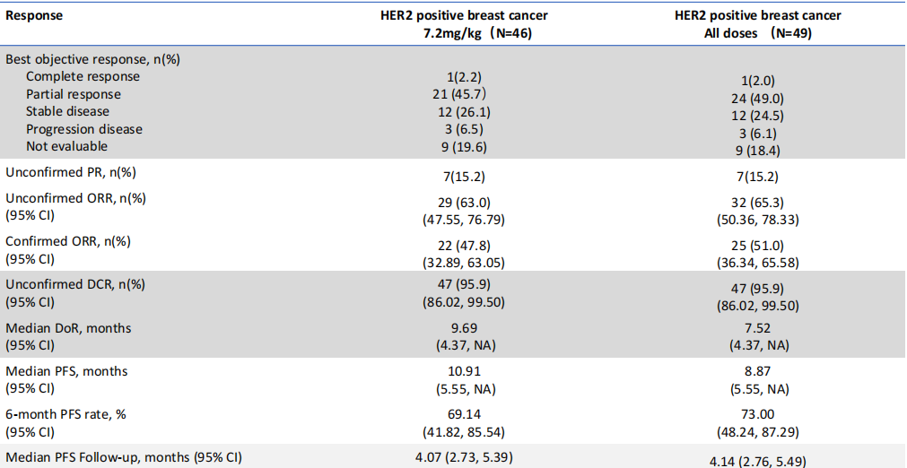Select the "Median PFS, months" row label

point(67,371)
